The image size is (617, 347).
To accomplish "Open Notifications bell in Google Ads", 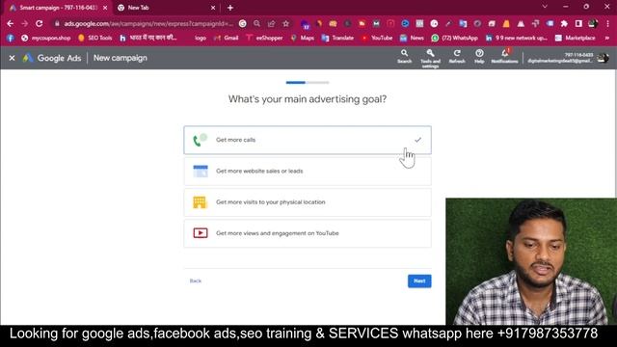I will (504, 56).
